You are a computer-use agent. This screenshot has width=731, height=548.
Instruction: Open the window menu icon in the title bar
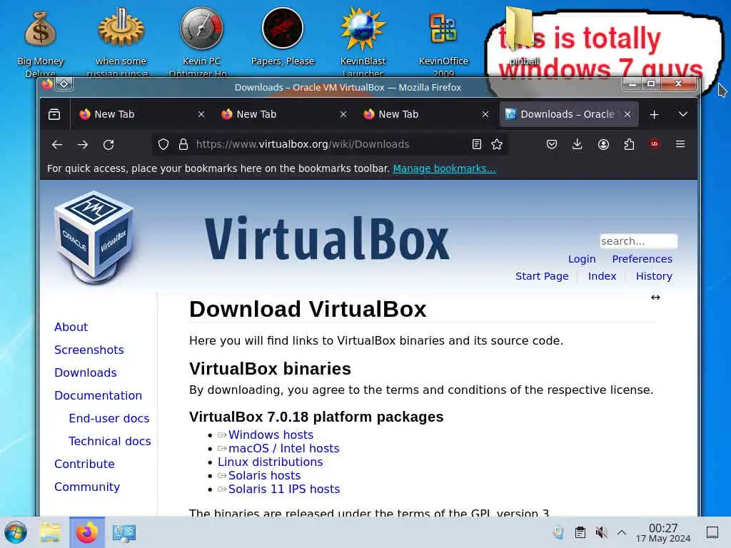[x=46, y=84]
